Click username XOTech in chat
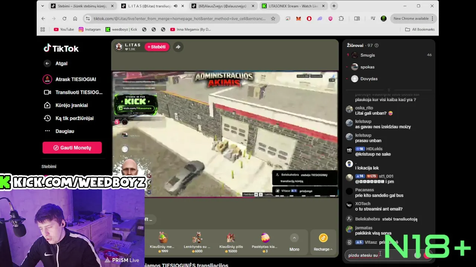Image resolution: width=476 pixels, height=267 pixels. [363, 204]
